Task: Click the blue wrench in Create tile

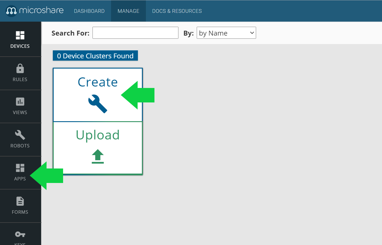Action: tap(98, 104)
